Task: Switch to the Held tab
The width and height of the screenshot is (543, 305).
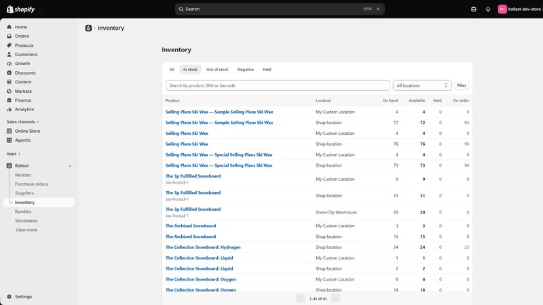Action: pos(267,70)
